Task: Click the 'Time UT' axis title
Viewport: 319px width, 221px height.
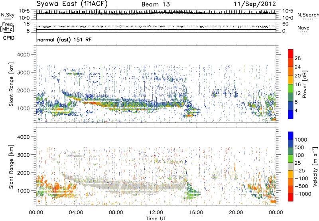Action: pyautogui.click(x=156, y=219)
